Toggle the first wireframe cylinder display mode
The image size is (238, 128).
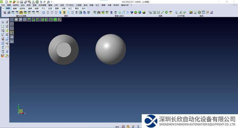tap(48, 12)
